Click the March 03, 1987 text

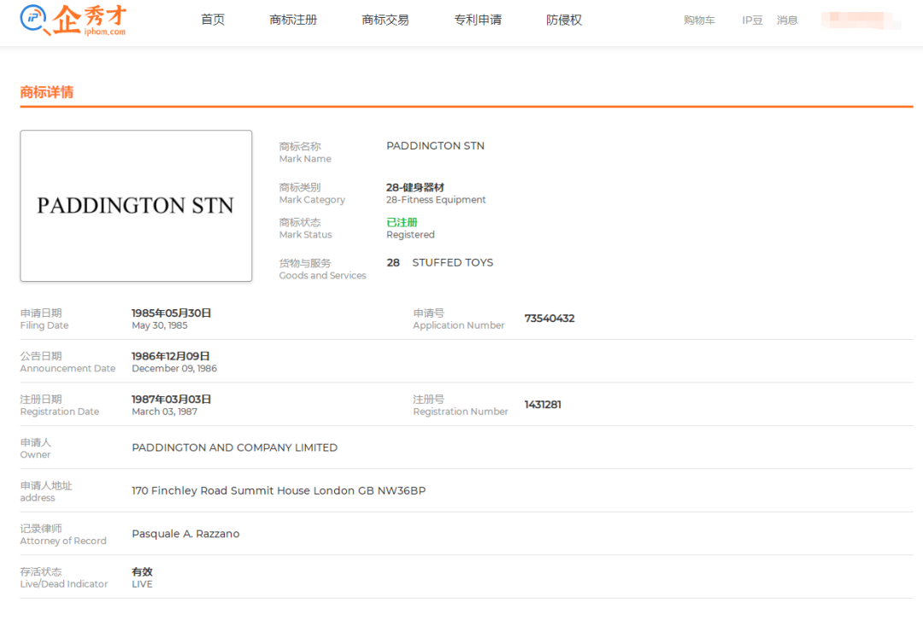(164, 412)
